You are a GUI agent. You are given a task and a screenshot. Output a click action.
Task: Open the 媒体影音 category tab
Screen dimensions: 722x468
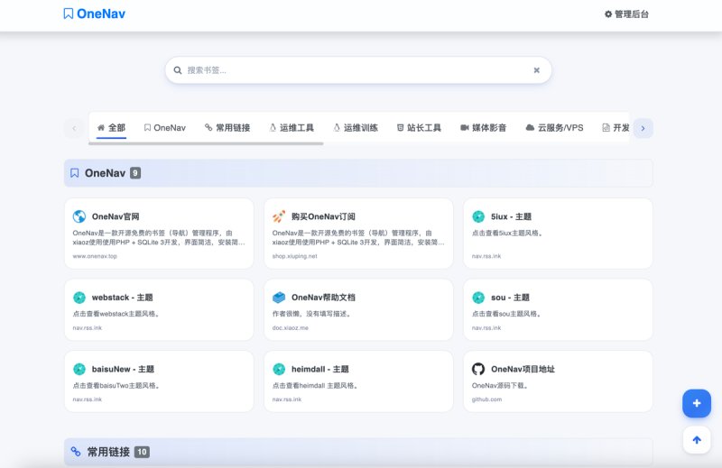coord(484,128)
